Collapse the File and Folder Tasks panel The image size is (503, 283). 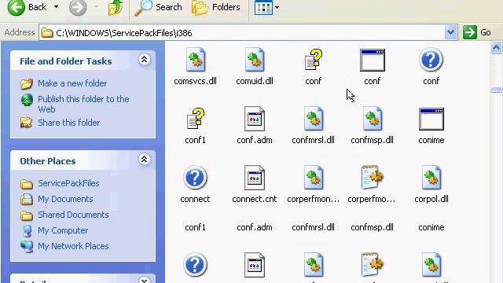click(144, 60)
